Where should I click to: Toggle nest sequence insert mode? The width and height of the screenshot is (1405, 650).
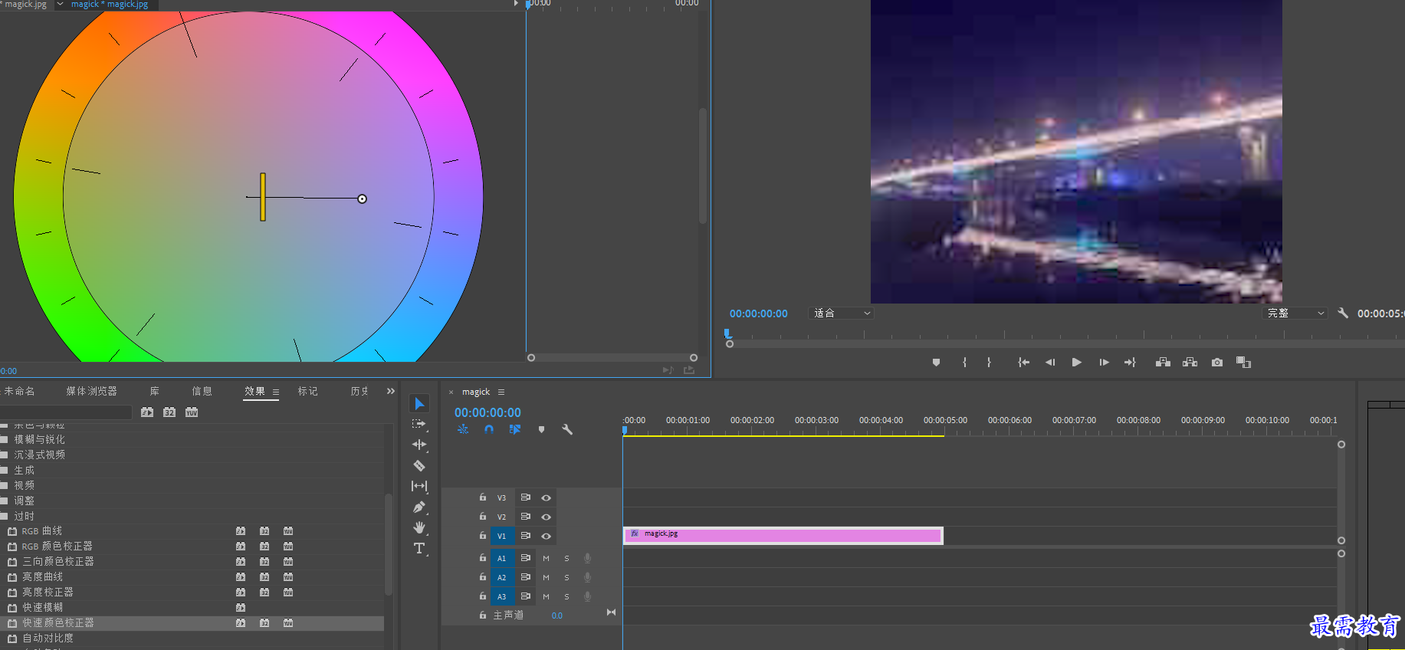(x=463, y=430)
